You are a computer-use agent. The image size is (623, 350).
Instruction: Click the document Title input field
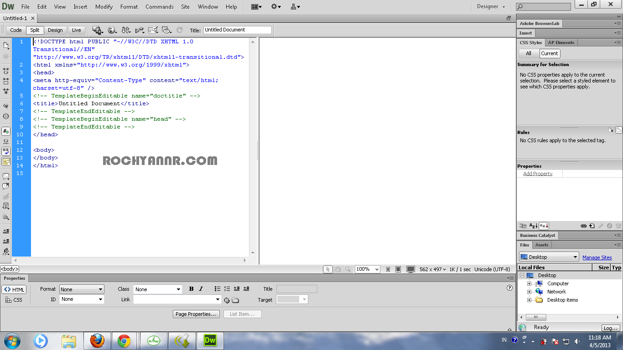pos(237,30)
